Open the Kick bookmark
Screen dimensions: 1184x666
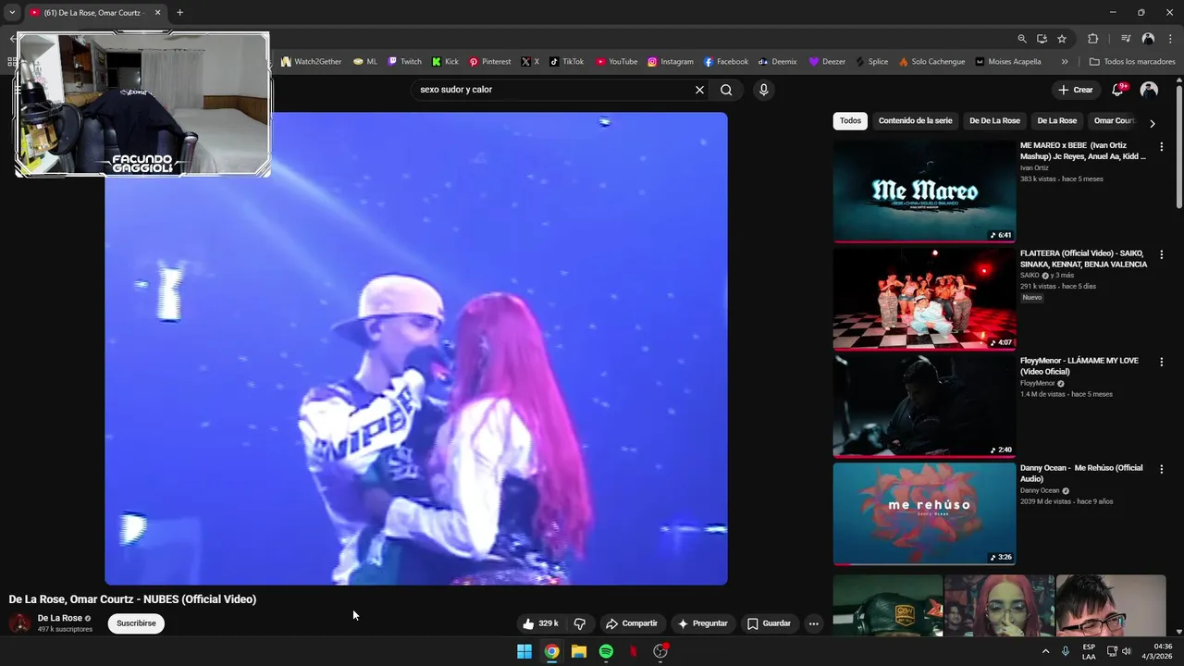[x=445, y=62]
